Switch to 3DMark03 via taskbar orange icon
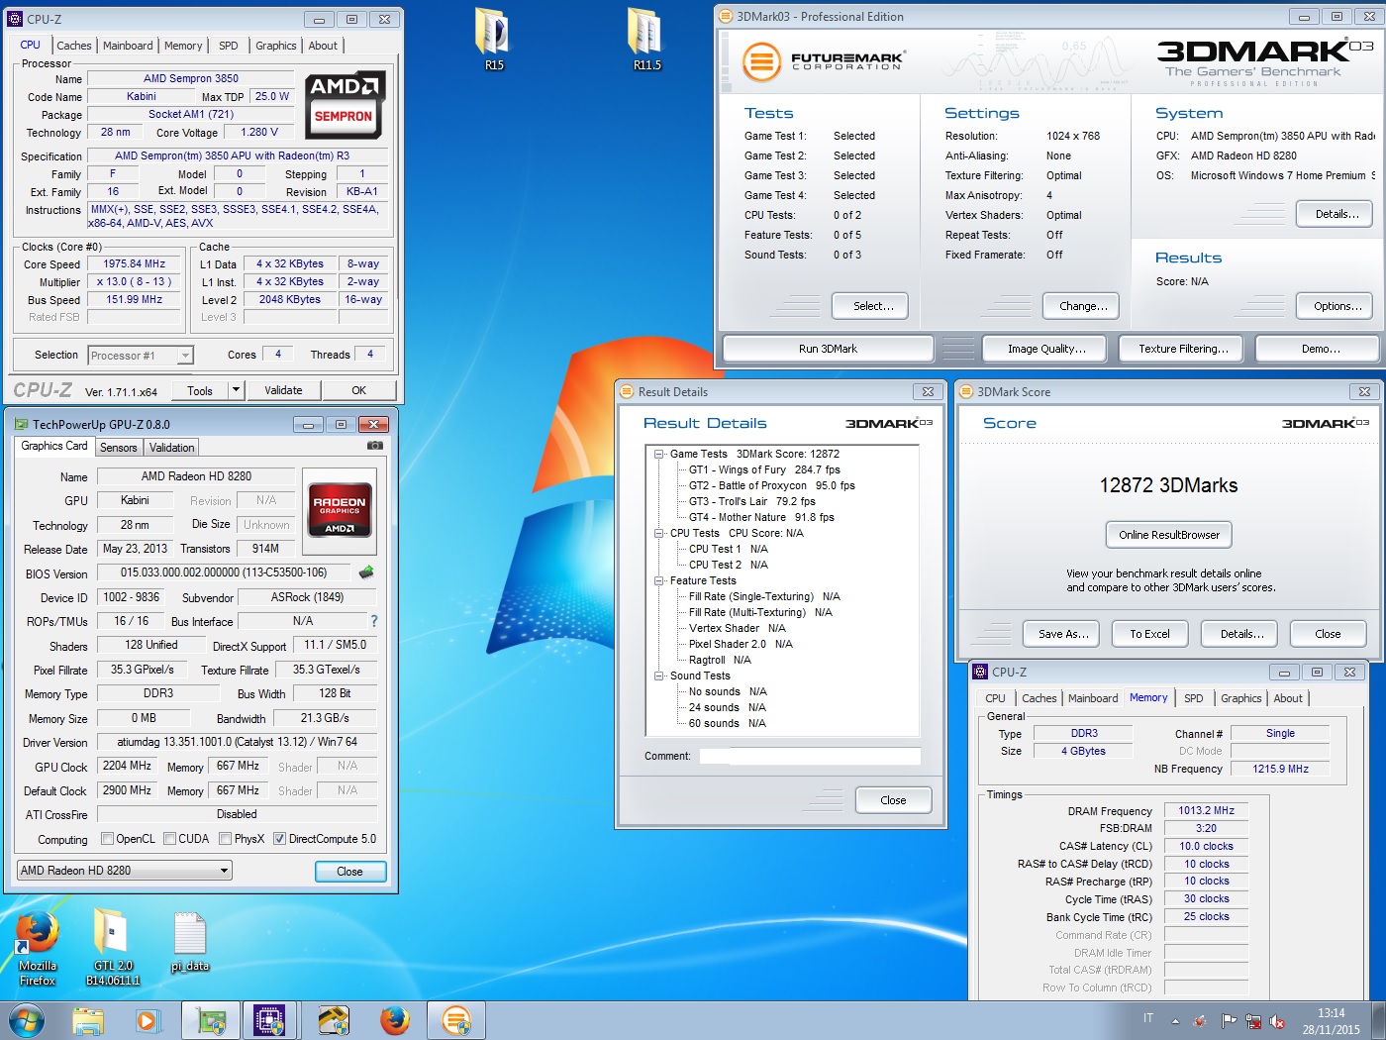Screen dimensions: 1386x1040 pos(455,1020)
